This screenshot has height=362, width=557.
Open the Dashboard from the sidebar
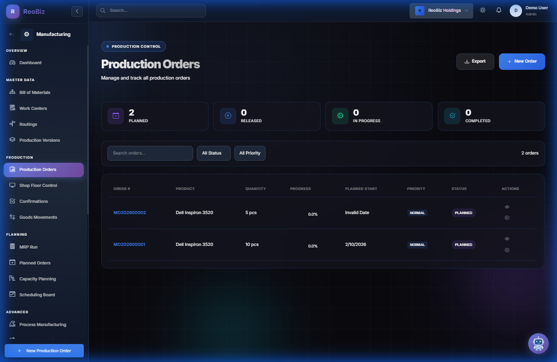coord(31,62)
